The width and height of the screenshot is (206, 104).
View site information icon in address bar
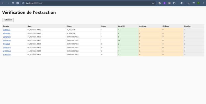tap(23, 3)
